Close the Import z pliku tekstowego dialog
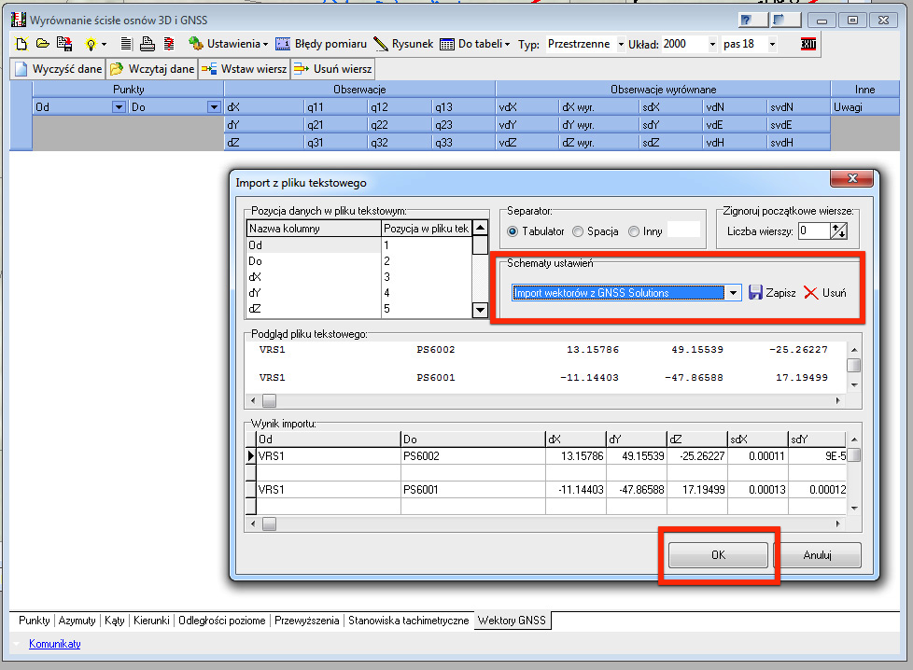 [x=852, y=178]
